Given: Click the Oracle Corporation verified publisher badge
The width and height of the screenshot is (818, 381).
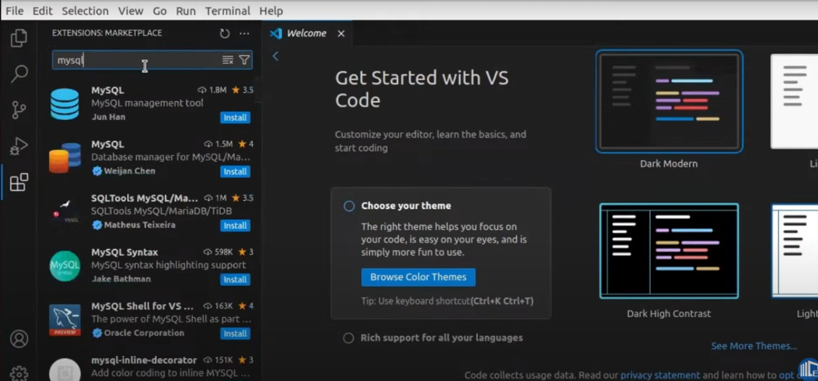Looking at the screenshot, I should pos(97,333).
